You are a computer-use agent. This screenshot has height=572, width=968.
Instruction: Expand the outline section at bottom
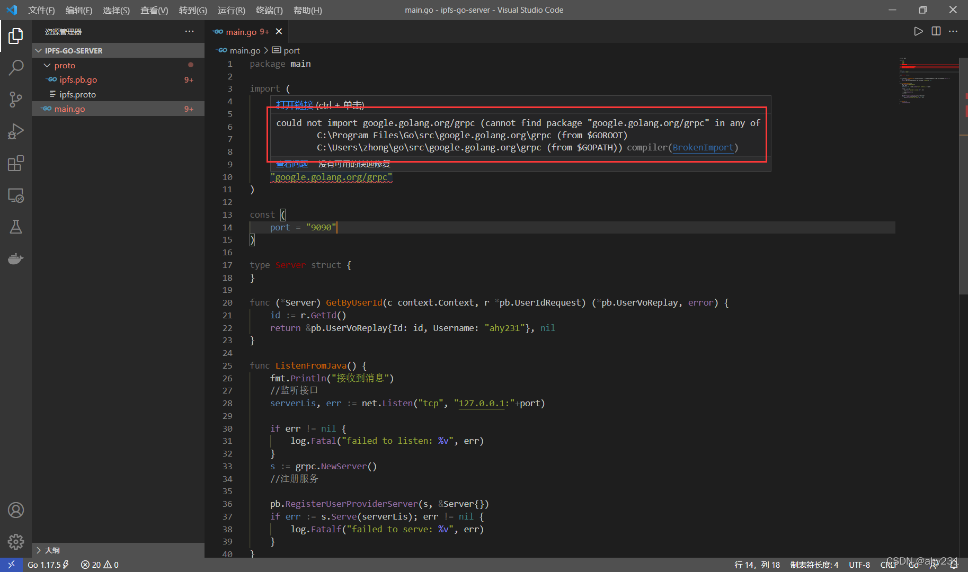(118, 550)
